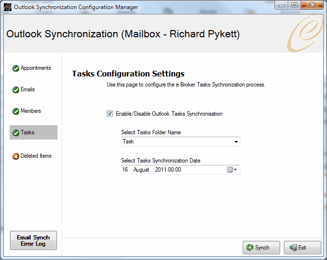The height and width of the screenshot is (260, 327).
Task: Open the Deleted Items page
Action: click(x=36, y=156)
